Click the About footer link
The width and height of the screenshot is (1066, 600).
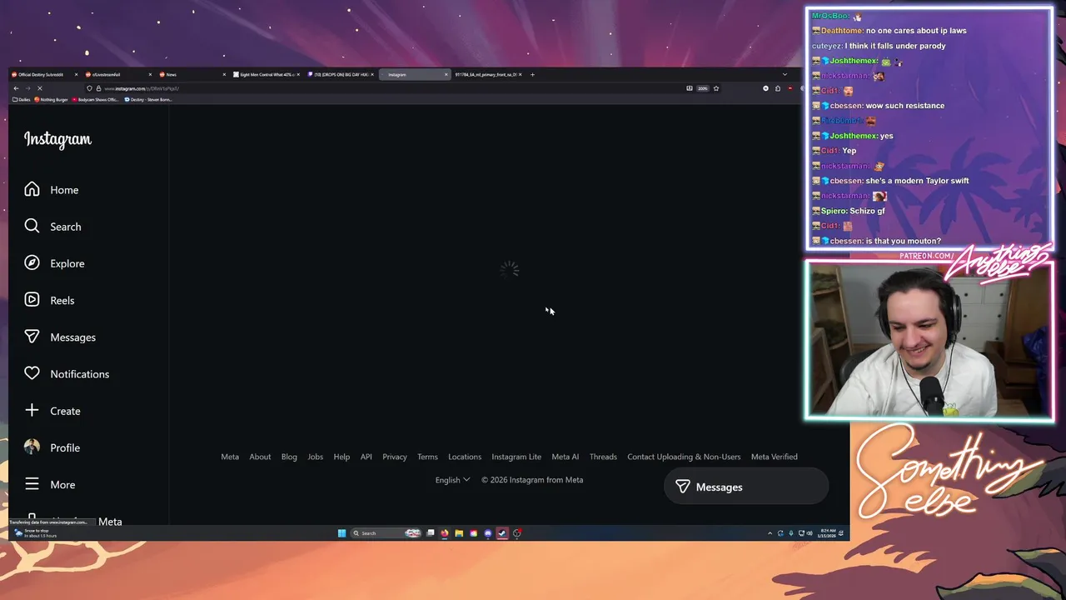(260, 457)
